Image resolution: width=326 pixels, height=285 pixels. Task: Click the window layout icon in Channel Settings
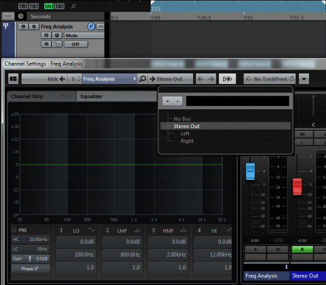pos(14,79)
